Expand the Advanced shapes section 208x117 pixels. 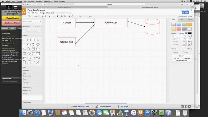click(x=26, y=70)
